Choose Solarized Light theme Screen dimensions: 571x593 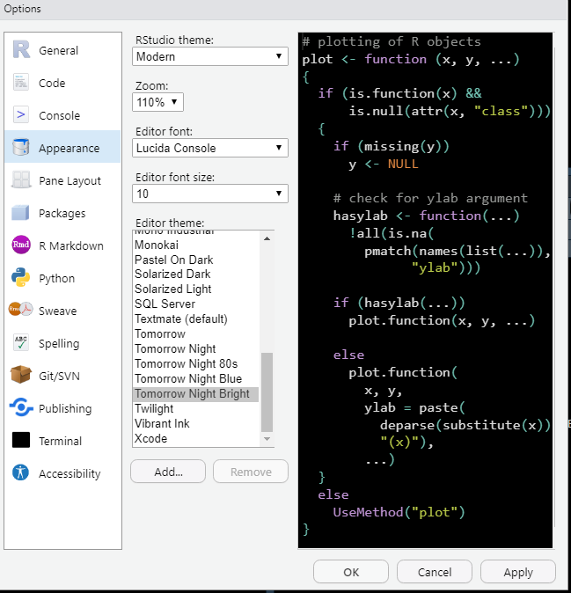click(x=196, y=289)
